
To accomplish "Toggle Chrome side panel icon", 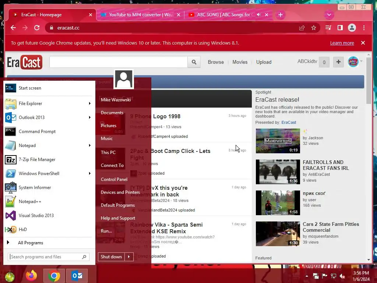I will click(340, 28).
